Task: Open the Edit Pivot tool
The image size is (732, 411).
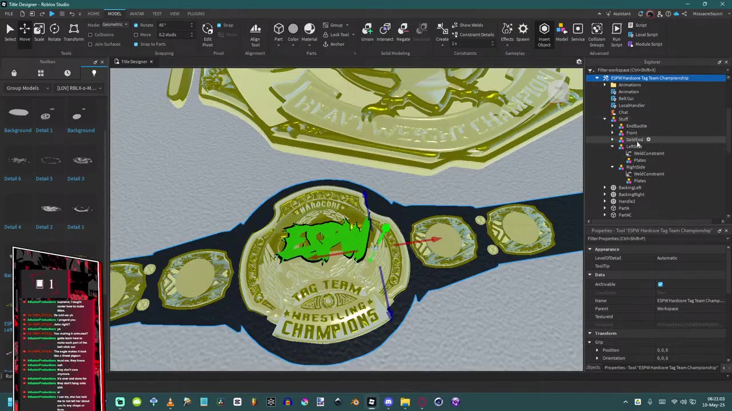Action: (x=208, y=34)
